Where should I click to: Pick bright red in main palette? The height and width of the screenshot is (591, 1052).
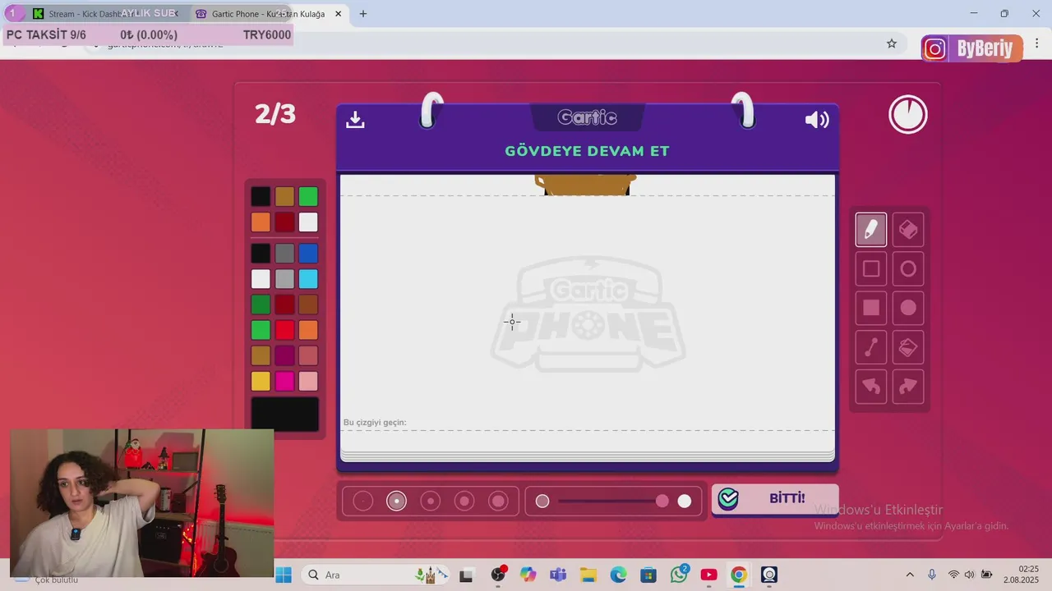pyautogui.click(x=284, y=330)
